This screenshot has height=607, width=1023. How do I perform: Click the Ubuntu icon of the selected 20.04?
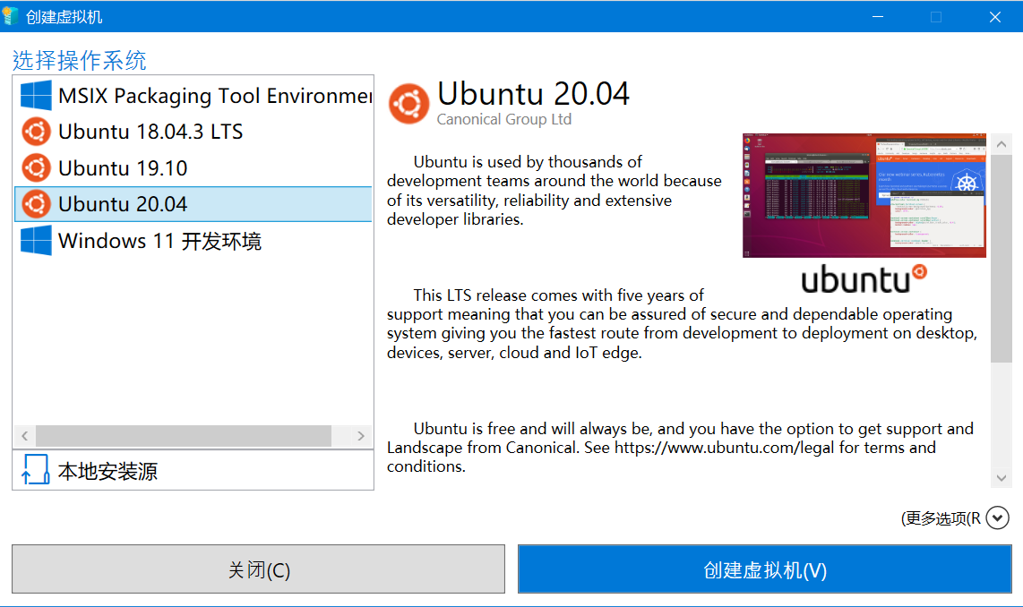[x=34, y=203]
